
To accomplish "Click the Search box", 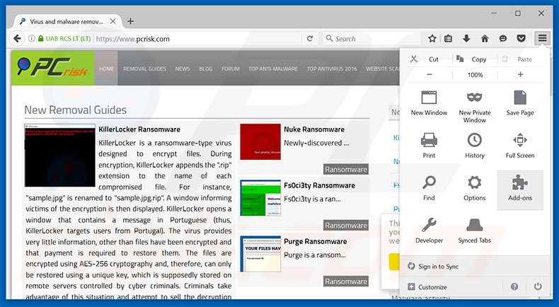I will pos(371,38).
